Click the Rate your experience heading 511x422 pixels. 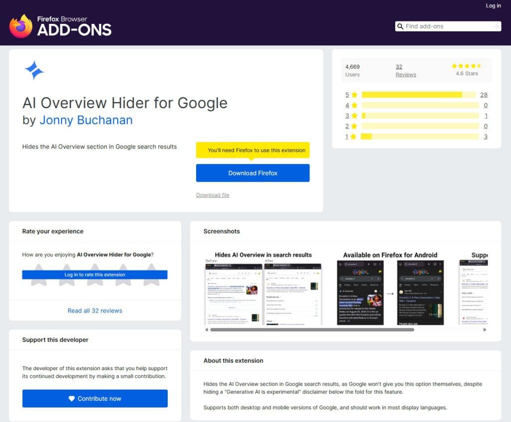tap(53, 231)
